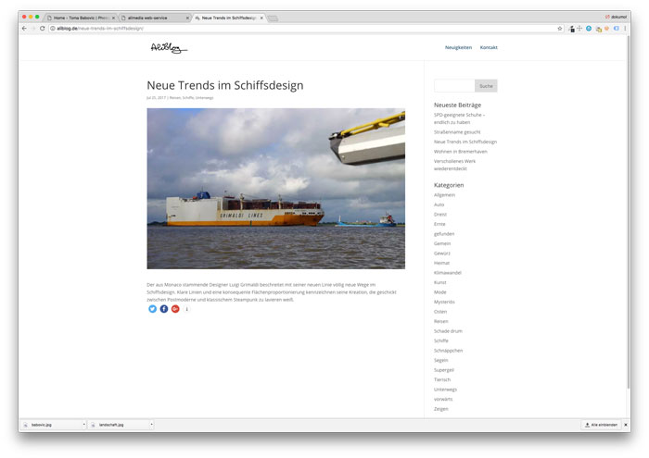The width and height of the screenshot is (649, 458).
Task: Click the ship photo in the article
Action: click(x=275, y=189)
